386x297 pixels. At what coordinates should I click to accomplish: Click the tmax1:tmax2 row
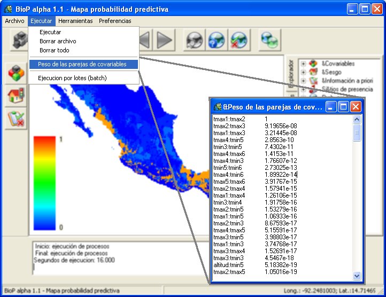[x=255, y=119]
